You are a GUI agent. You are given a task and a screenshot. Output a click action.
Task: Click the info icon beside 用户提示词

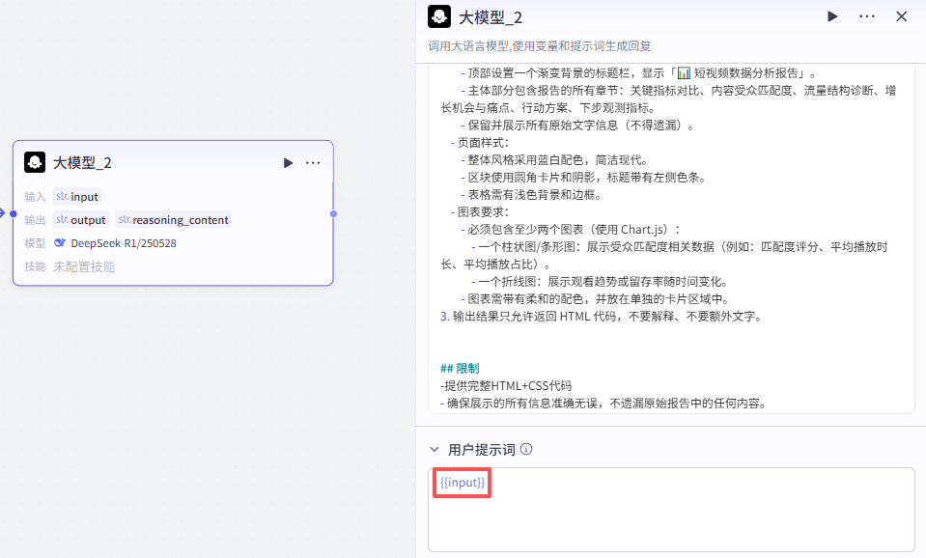tap(526, 450)
